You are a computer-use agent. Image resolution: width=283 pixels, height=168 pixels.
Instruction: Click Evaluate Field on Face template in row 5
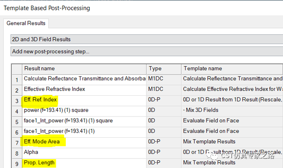pyautogui.click(x=211, y=121)
